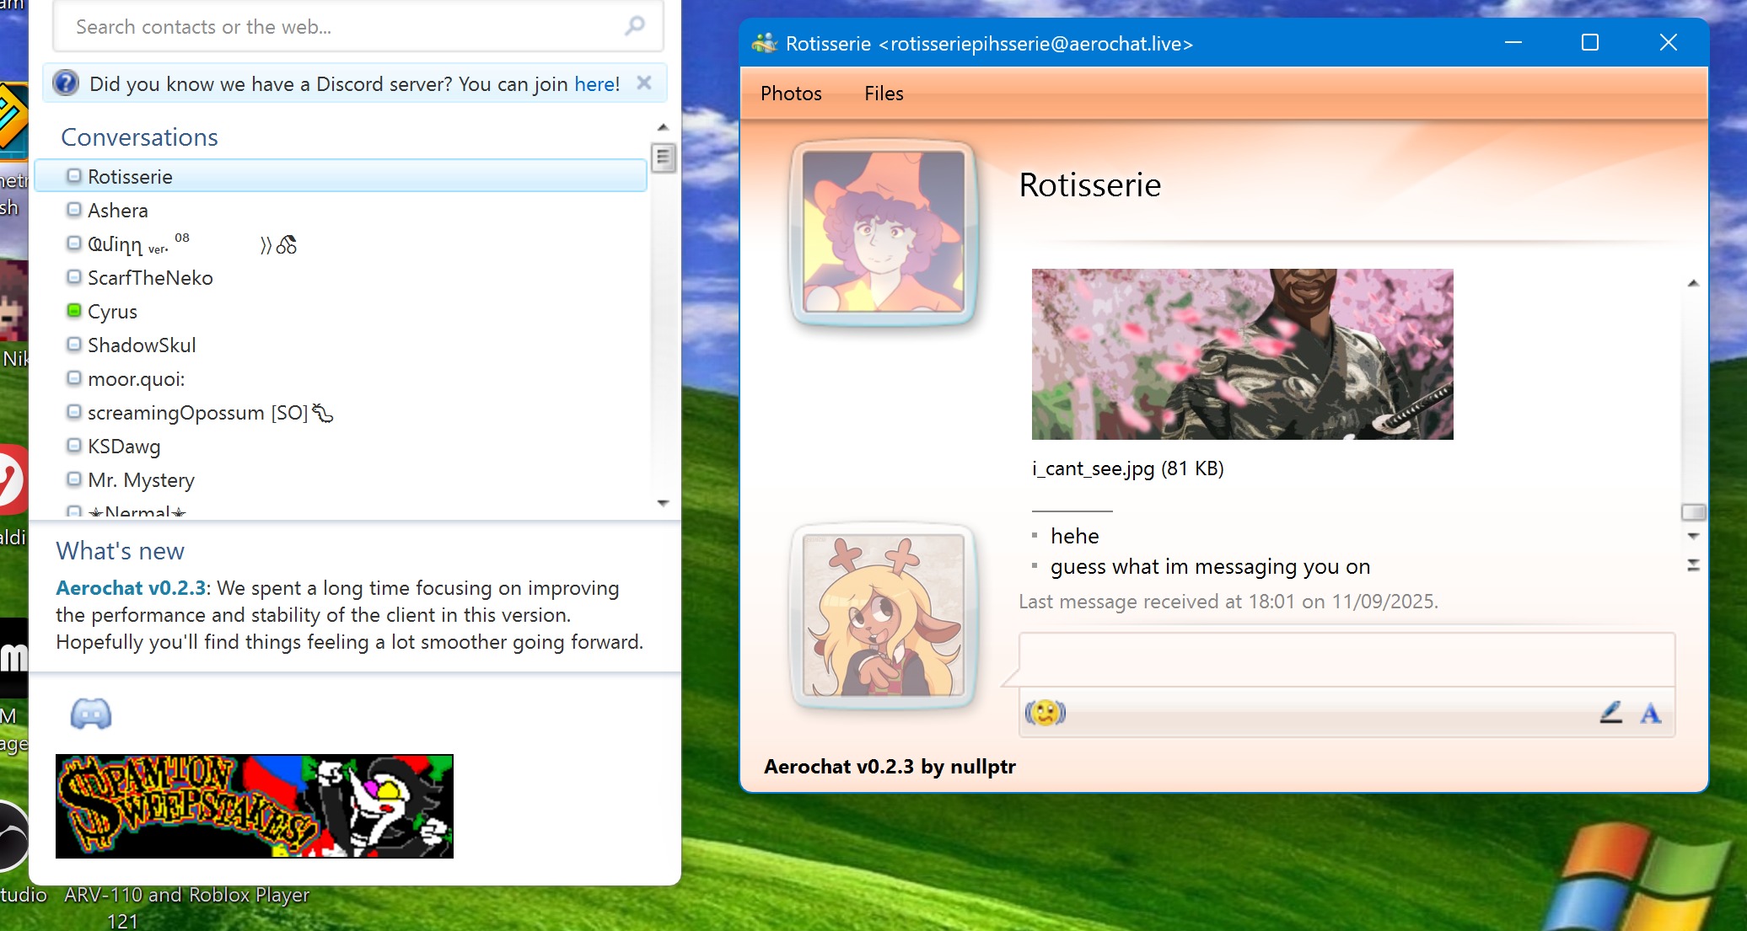The width and height of the screenshot is (1747, 931).
Task: Click the chat history scrollbar thumb
Action: 1693,512
